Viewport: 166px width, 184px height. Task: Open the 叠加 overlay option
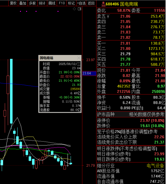(x=23, y=3)
